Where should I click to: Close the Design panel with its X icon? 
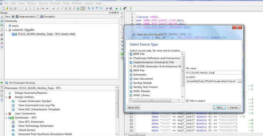pyautogui.click(x=118, y=13)
